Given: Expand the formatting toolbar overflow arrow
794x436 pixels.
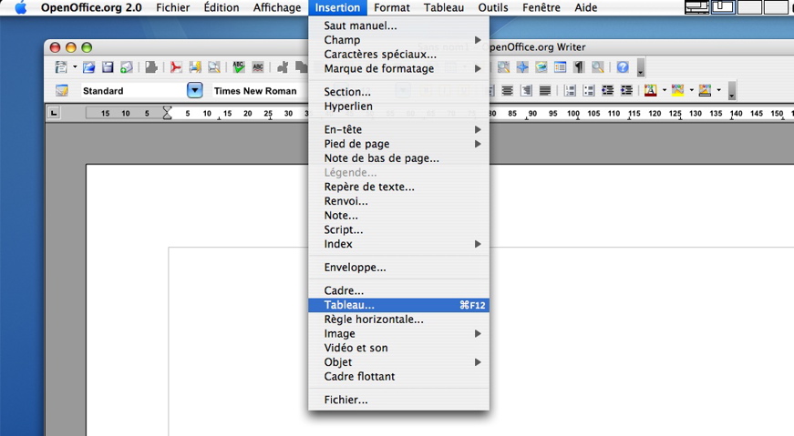Looking at the screenshot, I should tap(732, 91).
